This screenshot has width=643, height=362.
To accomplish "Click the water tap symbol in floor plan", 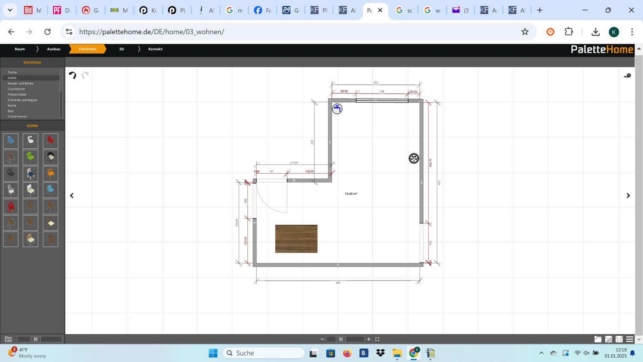I will coord(337,109).
